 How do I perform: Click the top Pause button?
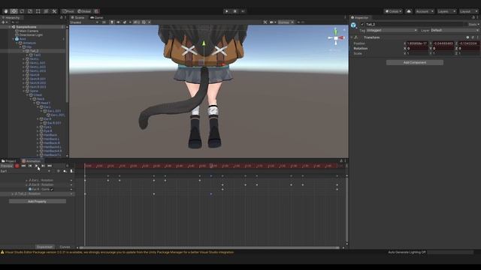[x=235, y=11]
